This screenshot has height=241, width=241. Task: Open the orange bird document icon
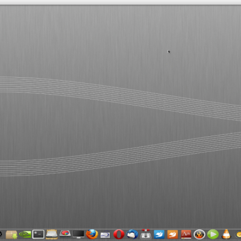coord(172,234)
